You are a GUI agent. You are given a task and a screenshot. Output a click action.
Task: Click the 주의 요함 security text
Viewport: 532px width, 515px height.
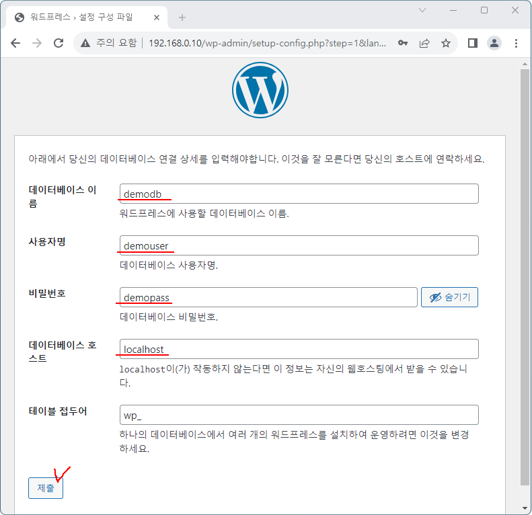click(x=116, y=43)
